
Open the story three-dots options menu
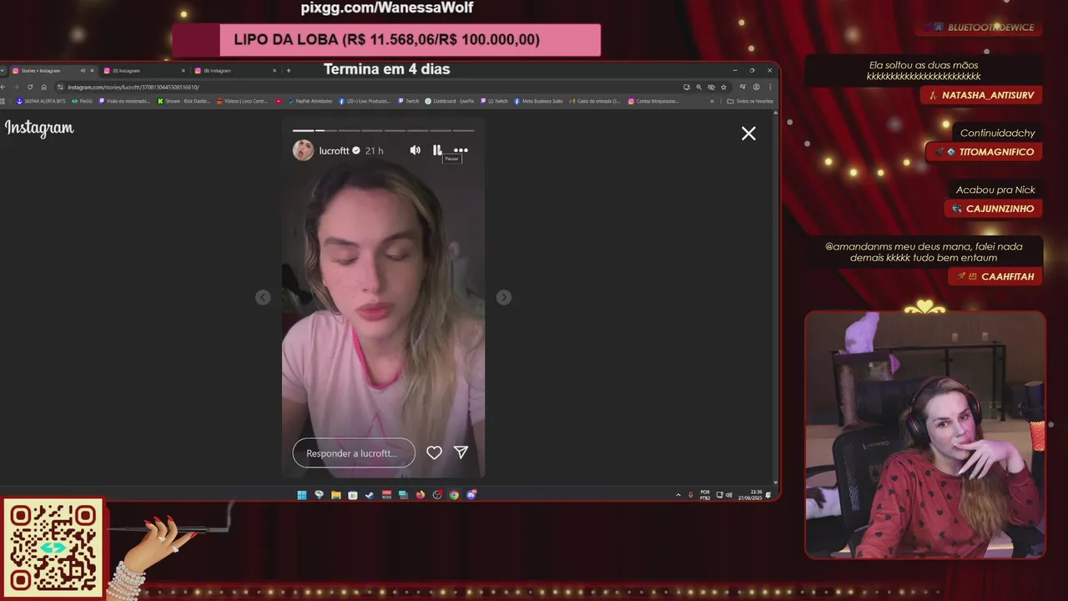(x=461, y=150)
